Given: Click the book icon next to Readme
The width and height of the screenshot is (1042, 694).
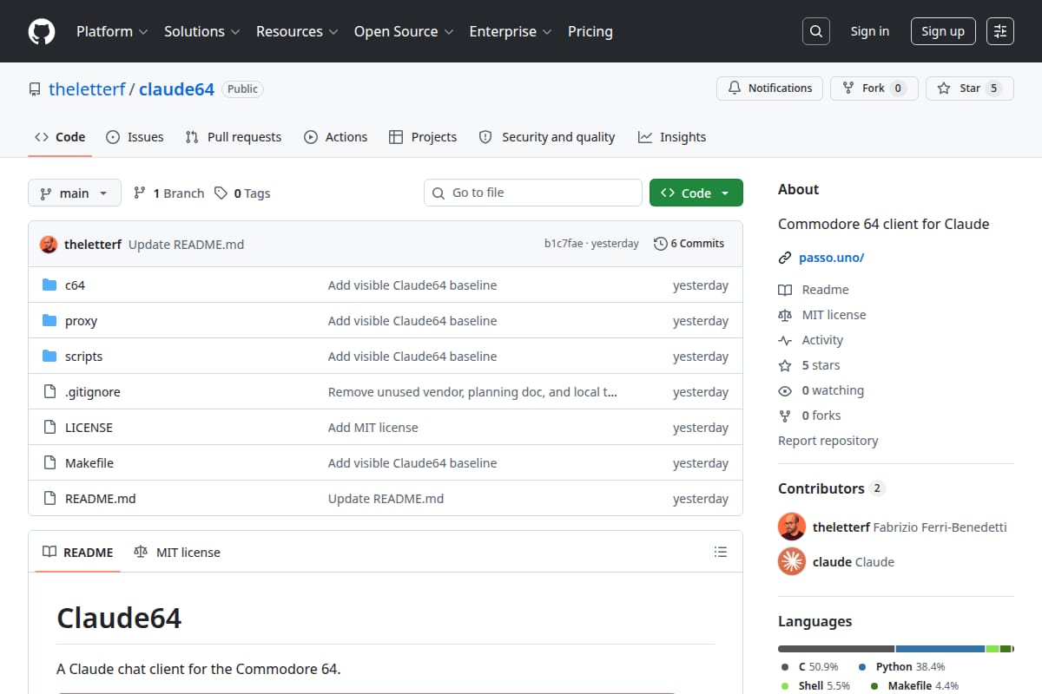Looking at the screenshot, I should pos(785,290).
